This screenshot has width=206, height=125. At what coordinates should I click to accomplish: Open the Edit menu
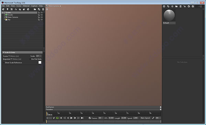tap(8, 6)
